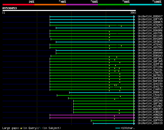Select the UniRef100_Q93W32 label
The image size is (164, 130).
click(150, 42)
